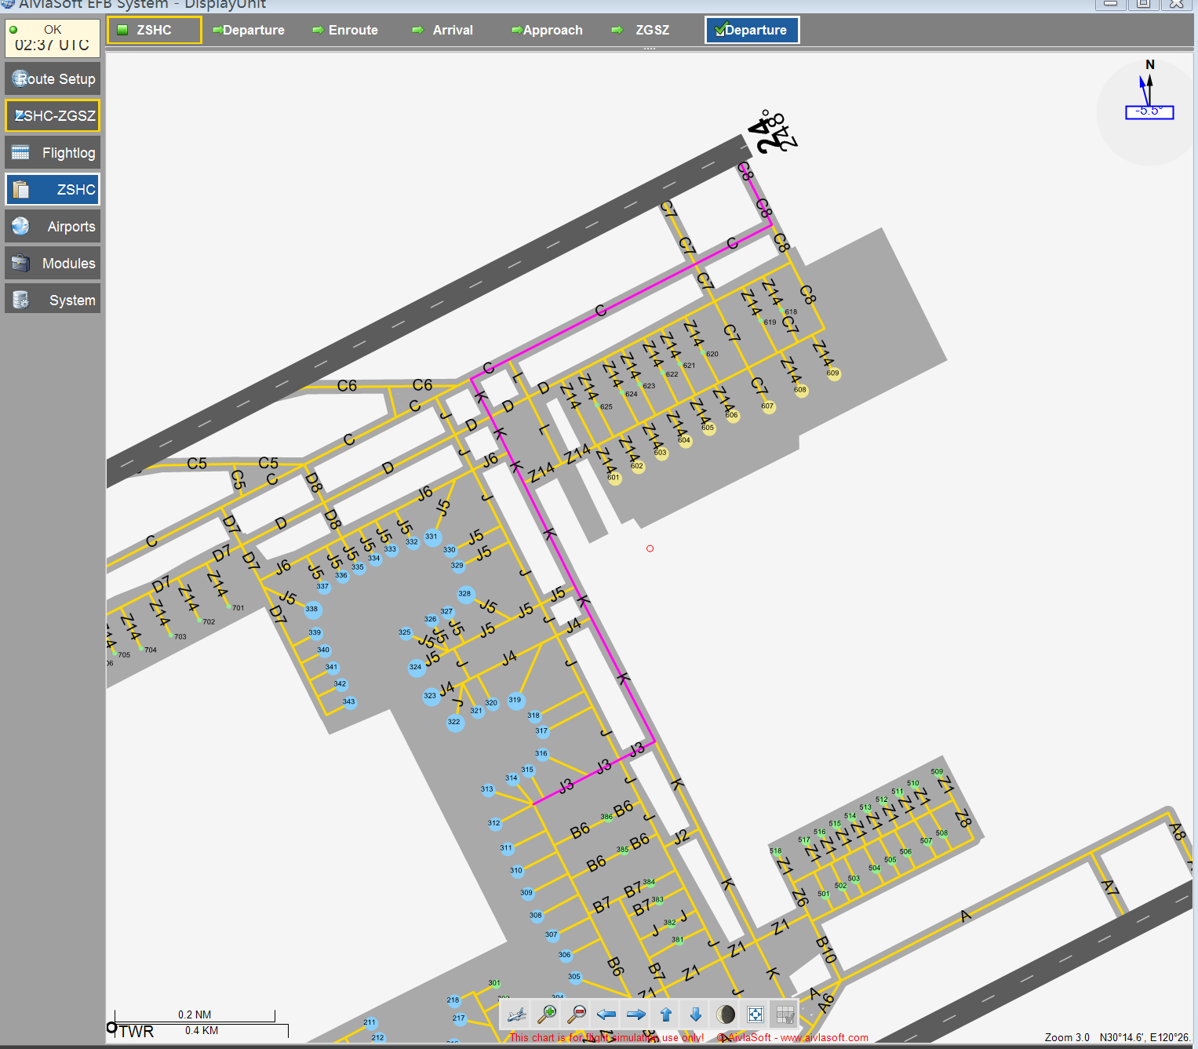
Task: Select the Enroute phase tab
Action: 345,30
